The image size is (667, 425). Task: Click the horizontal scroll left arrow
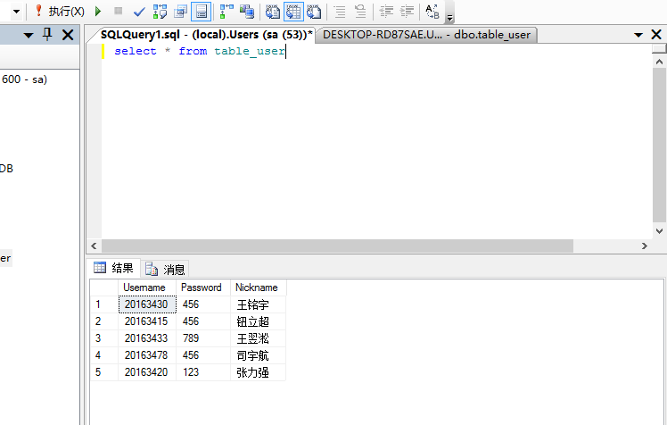(x=94, y=246)
